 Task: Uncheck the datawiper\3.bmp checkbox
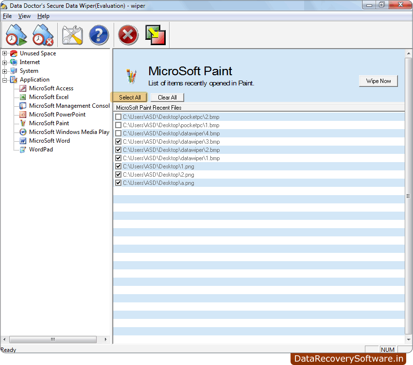coord(118,142)
